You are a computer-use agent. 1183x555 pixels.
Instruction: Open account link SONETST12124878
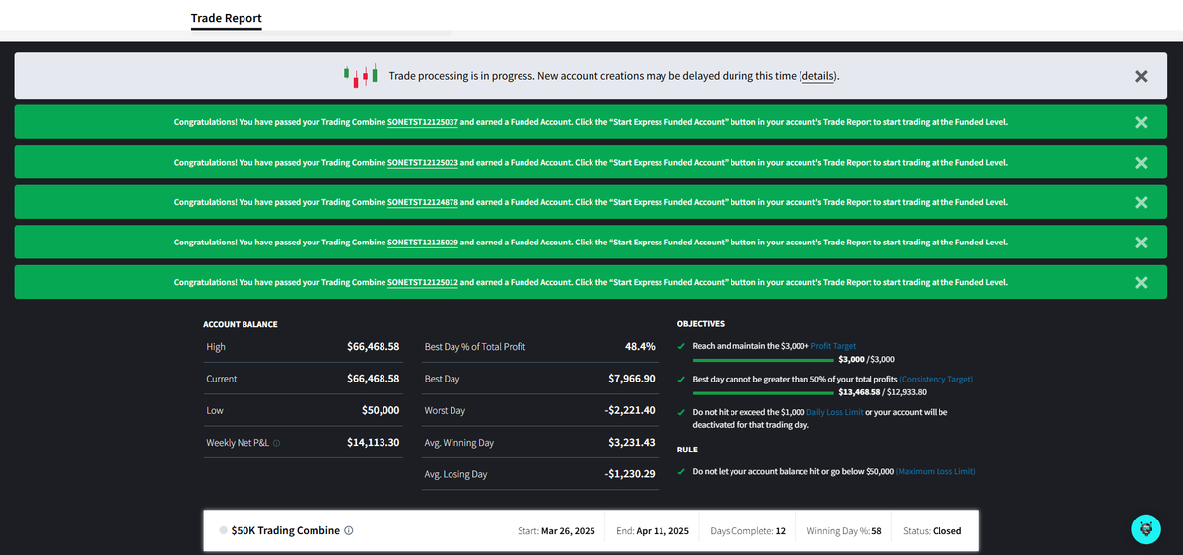tap(423, 202)
